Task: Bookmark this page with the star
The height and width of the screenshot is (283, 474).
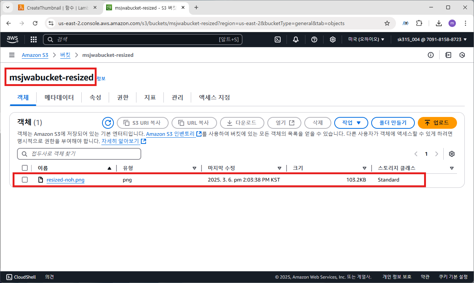Action: tap(387, 23)
